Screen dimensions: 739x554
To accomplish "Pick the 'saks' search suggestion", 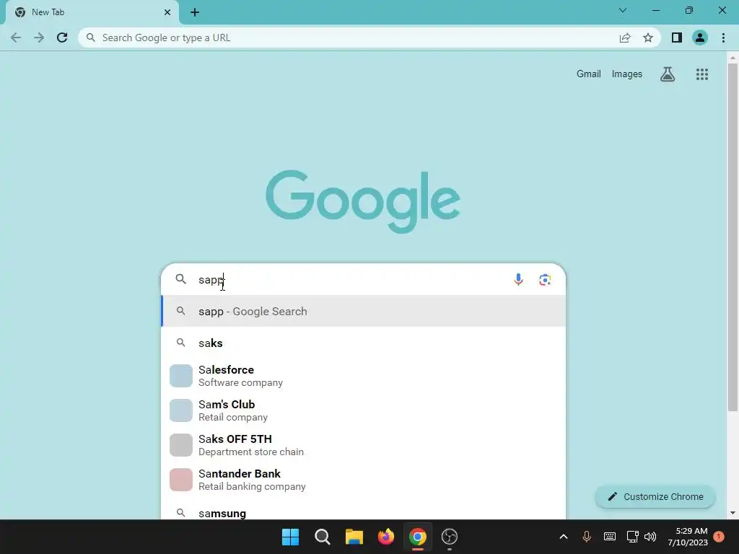I will coord(364,343).
